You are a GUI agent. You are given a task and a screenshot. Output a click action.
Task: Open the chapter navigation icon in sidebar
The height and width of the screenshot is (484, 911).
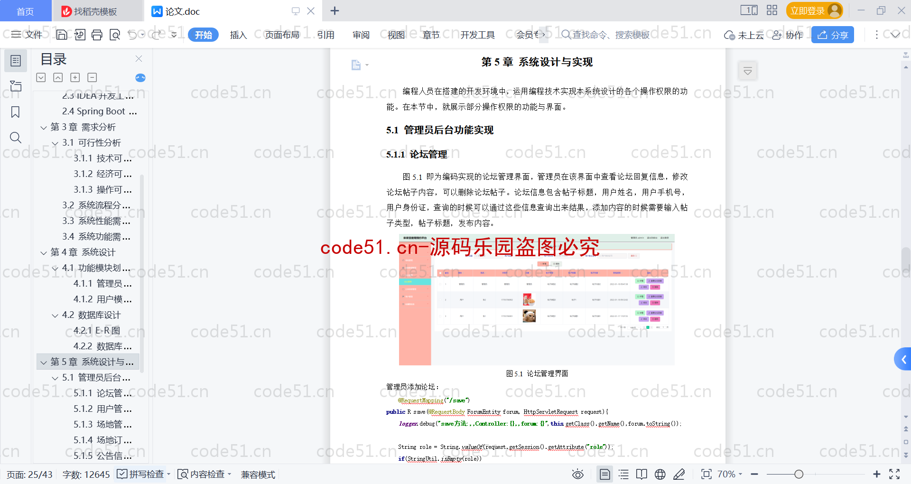(16, 86)
